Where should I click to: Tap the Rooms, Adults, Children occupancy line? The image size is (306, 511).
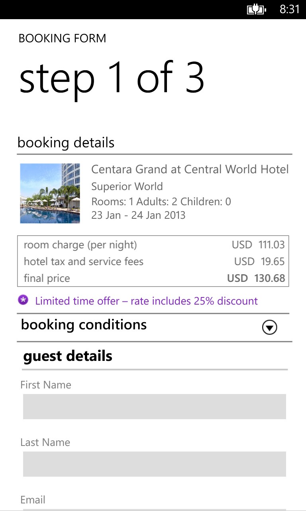click(161, 201)
